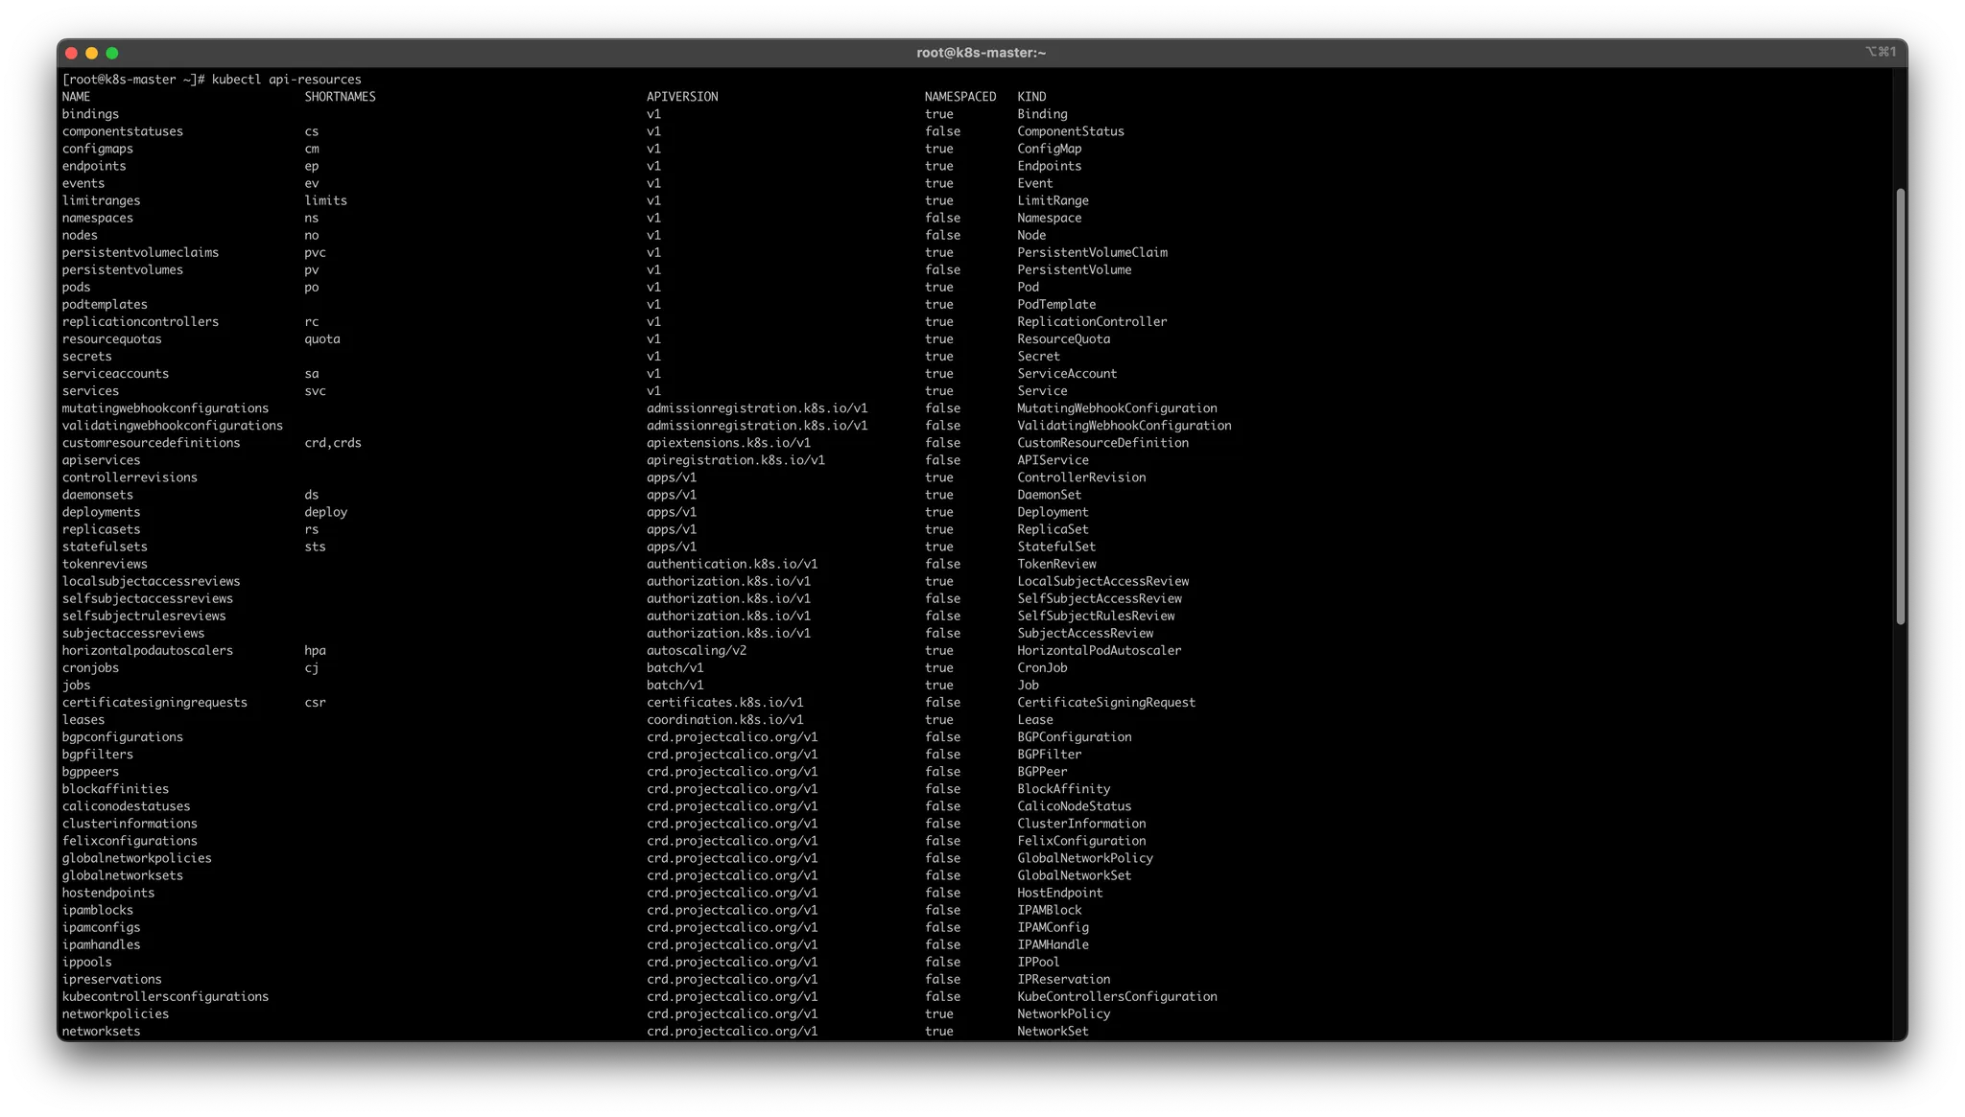The height and width of the screenshot is (1117, 1965).
Task: Click the coordination.k8s.io/v1 API version
Action: [724, 720]
